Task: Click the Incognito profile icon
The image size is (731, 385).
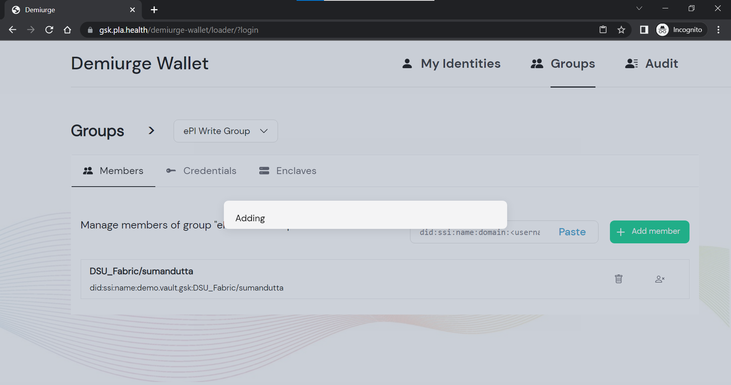Action: pos(662,30)
